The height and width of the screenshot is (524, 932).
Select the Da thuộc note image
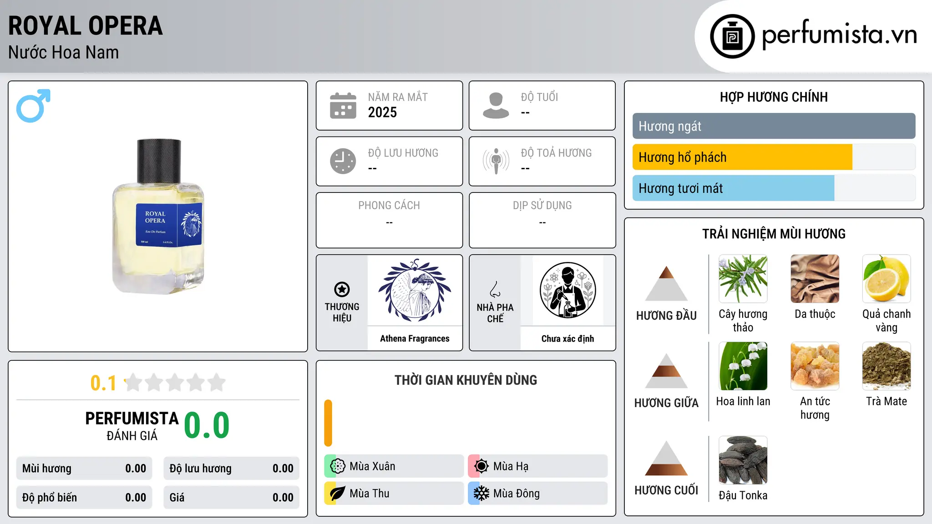pyautogui.click(x=815, y=279)
